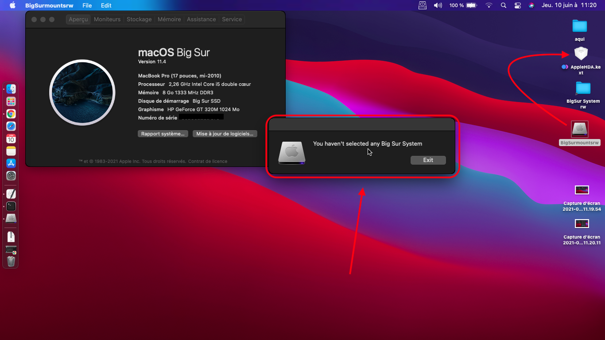The image size is (605, 340).
Task: Open Terminal from the dock
Action: tap(11, 206)
